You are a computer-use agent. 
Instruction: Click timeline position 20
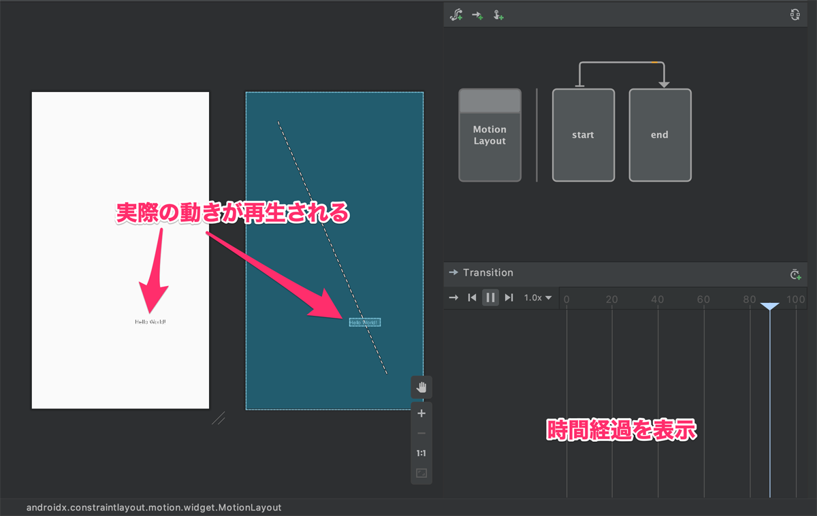click(612, 300)
